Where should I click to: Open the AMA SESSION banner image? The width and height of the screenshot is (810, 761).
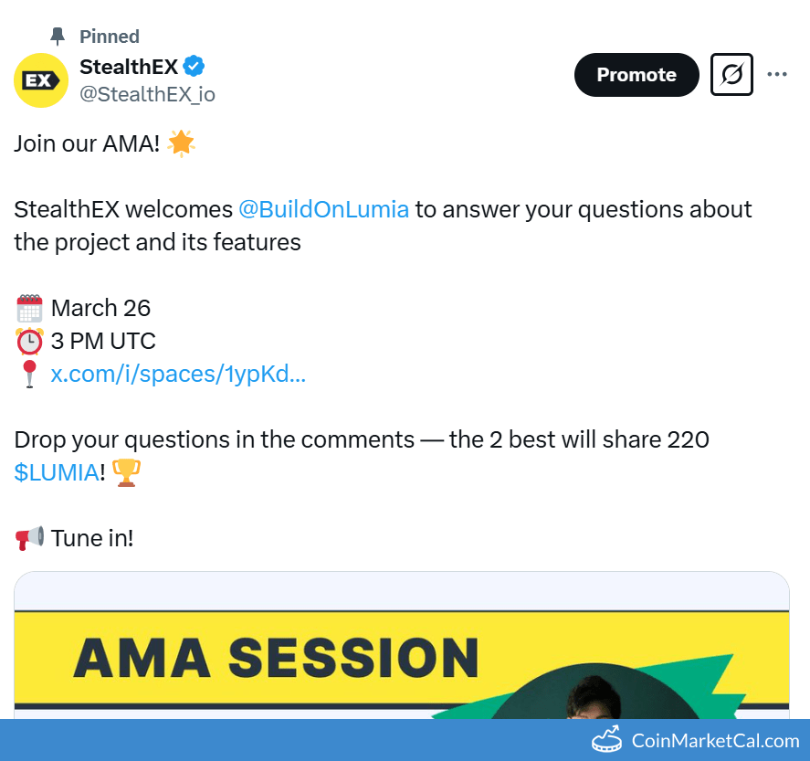point(402,658)
